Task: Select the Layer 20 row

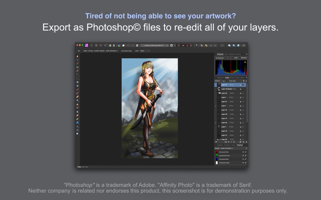Action: 230,139
